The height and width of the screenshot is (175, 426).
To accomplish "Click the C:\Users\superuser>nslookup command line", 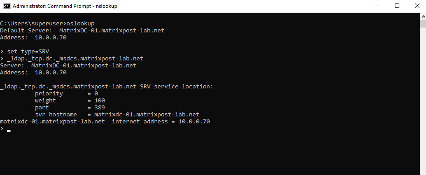I will point(47,23).
